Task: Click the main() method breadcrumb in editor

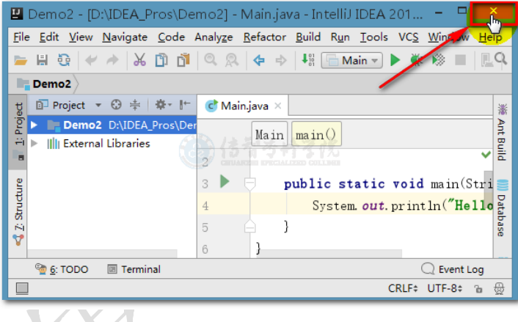Action: pyautogui.click(x=315, y=135)
